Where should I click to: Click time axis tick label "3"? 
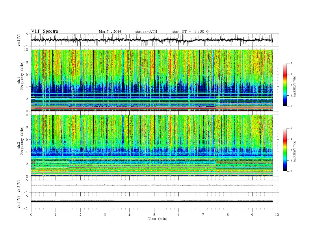point(105,215)
